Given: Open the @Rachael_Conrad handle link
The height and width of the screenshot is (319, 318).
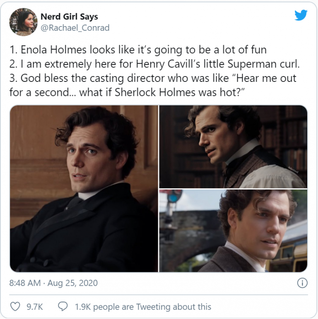Looking at the screenshot, I should [75, 28].
